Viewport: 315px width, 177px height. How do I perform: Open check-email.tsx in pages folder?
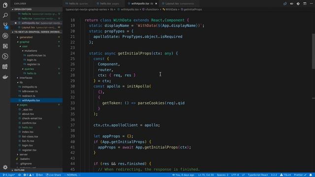tap(36, 118)
